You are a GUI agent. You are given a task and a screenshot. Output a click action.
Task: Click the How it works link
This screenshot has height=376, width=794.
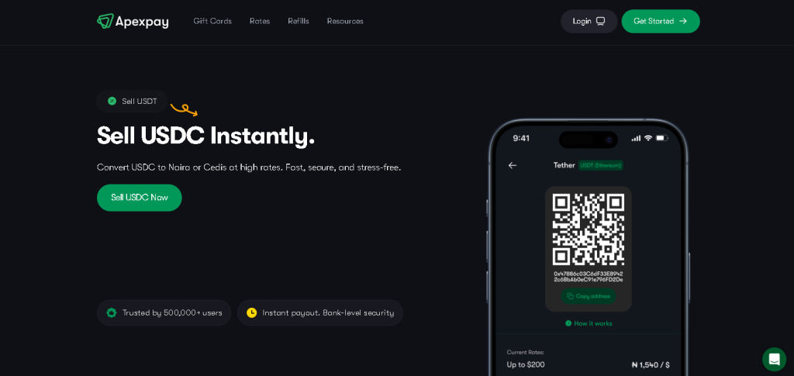click(x=589, y=323)
